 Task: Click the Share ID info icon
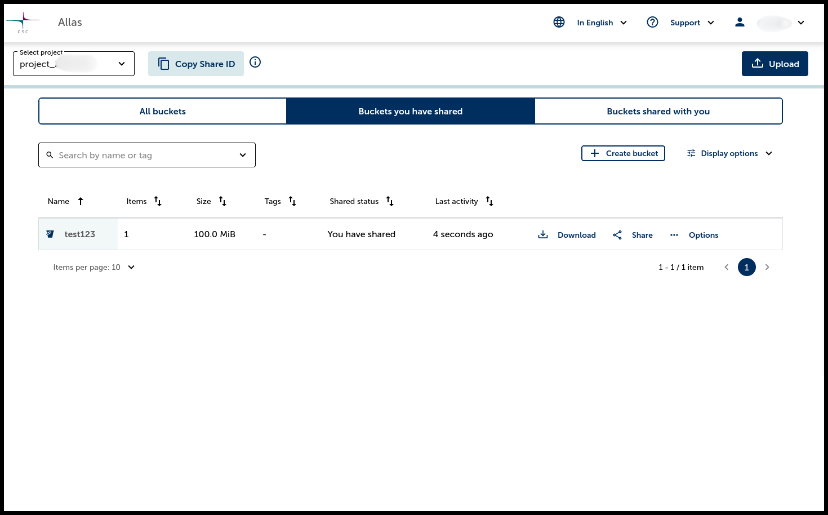coord(255,63)
